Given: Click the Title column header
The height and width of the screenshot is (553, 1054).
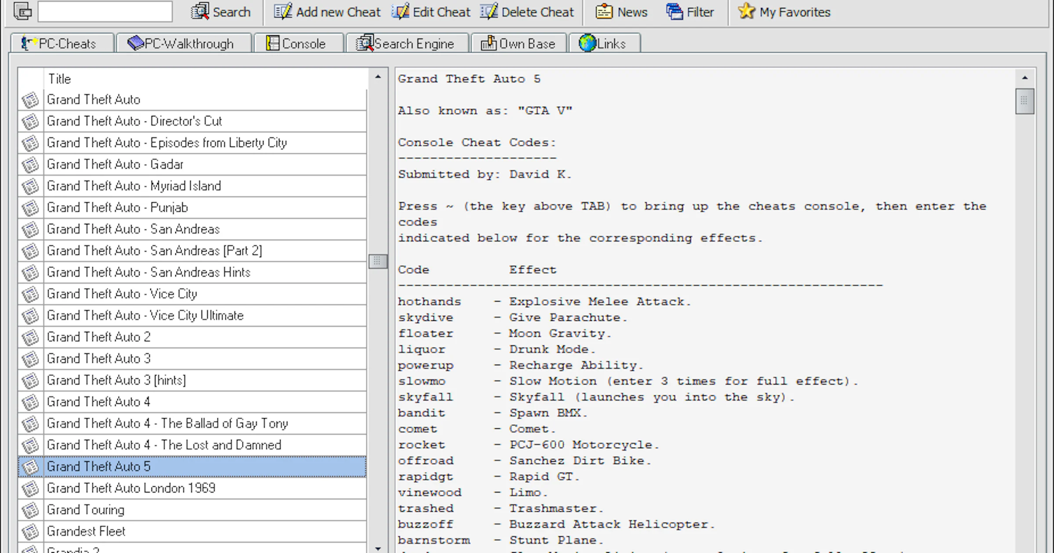Looking at the screenshot, I should point(60,79).
